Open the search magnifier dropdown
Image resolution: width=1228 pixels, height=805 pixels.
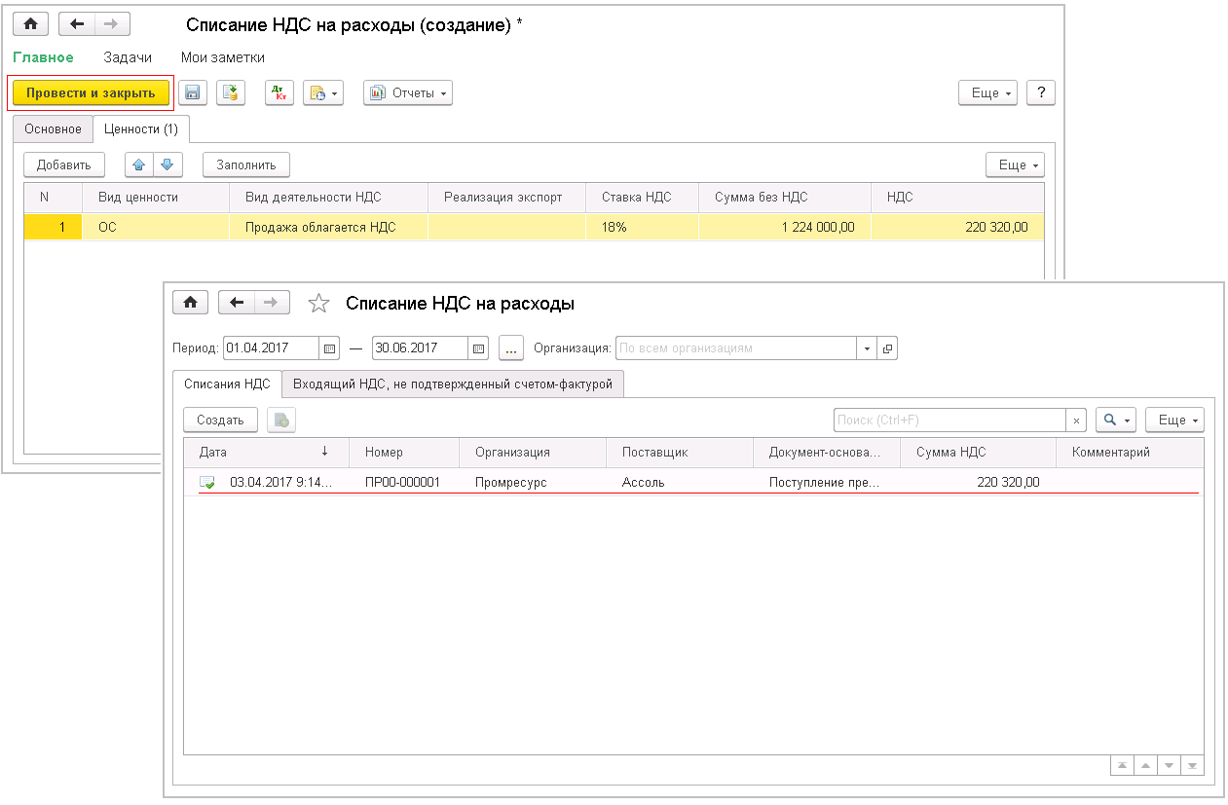click(x=1116, y=420)
